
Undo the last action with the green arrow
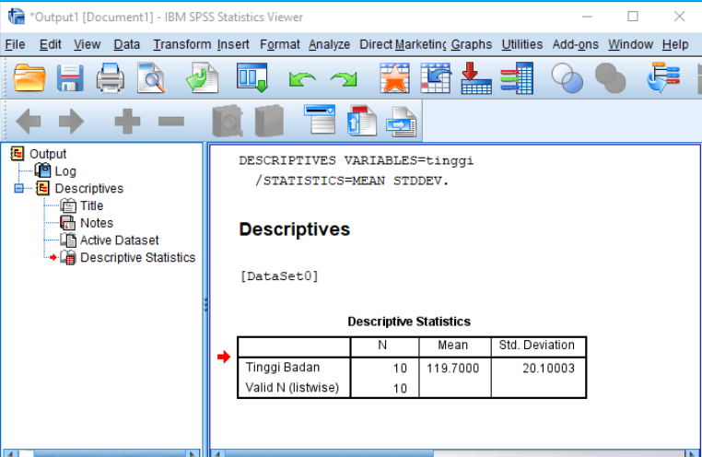[302, 79]
